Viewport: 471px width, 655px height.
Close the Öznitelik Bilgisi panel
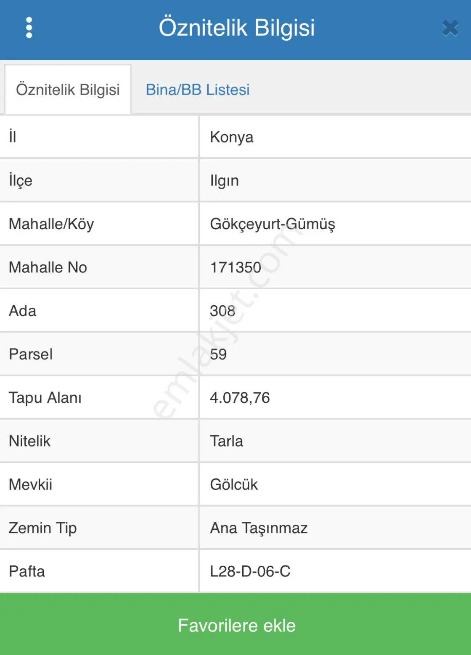(450, 28)
